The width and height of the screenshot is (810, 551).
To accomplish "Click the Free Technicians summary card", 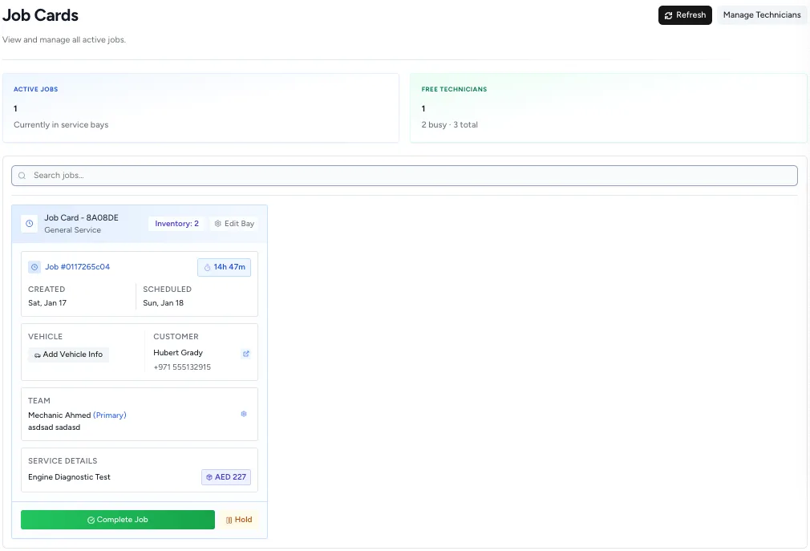I will click(609, 108).
